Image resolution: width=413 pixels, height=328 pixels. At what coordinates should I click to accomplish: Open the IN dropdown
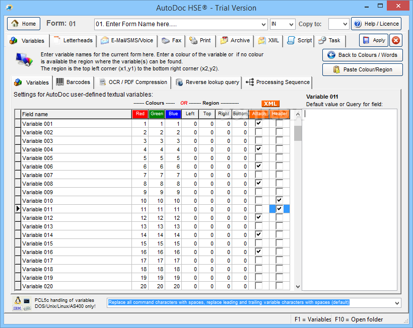291,24
